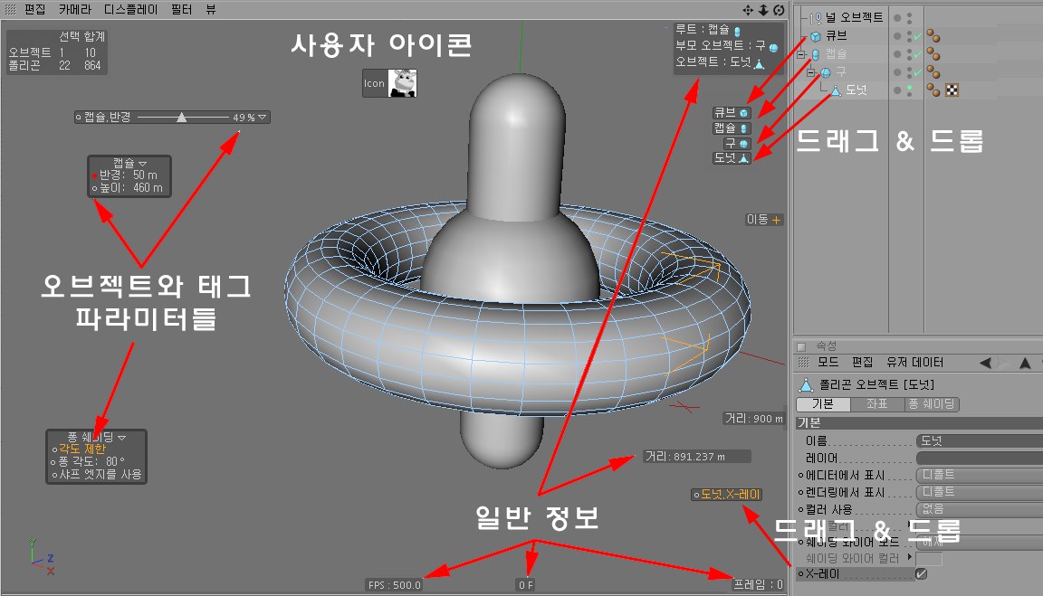
Task: Click the viewport rotate camera icon
Action: coord(779,10)
